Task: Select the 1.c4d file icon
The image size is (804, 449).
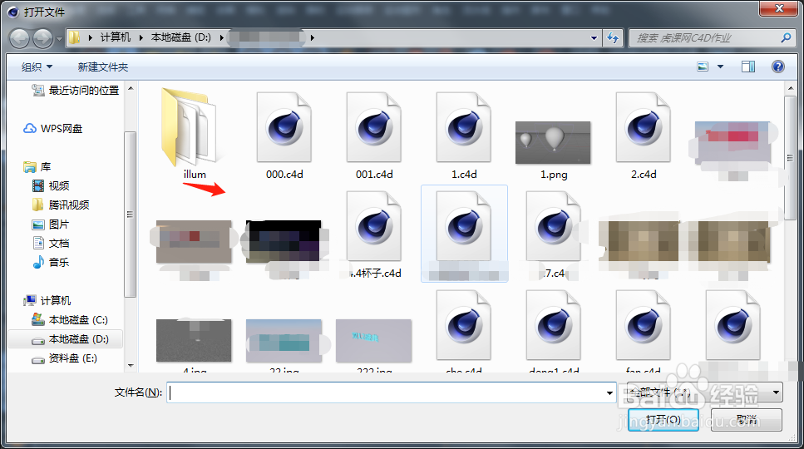Action: tap(464, 127)
